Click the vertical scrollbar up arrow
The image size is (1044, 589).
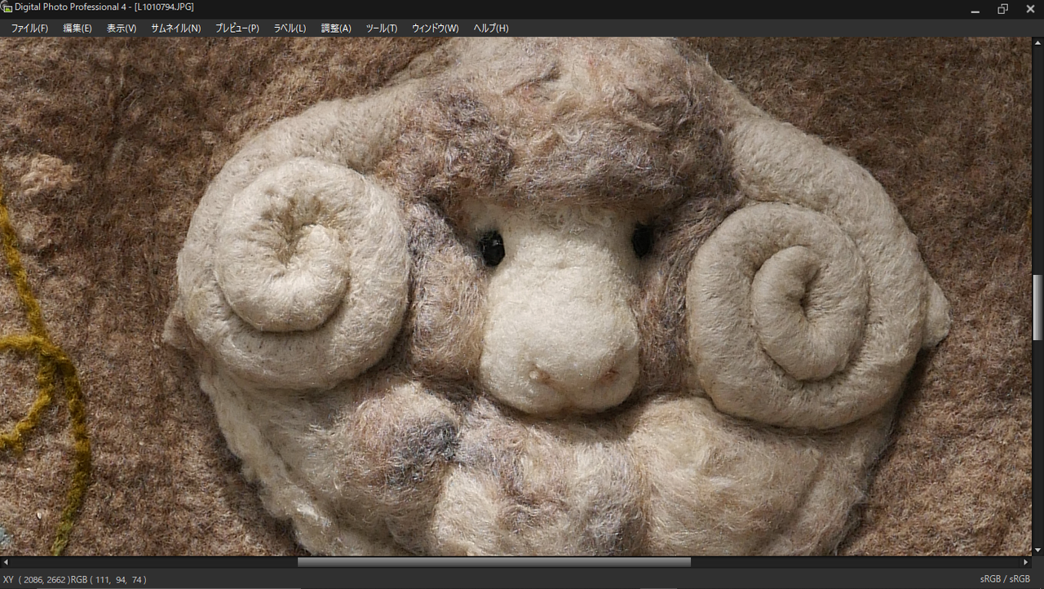coord(1037,42)
